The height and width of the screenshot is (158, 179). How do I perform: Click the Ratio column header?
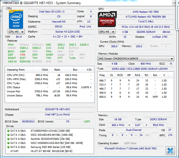point(55,70)
